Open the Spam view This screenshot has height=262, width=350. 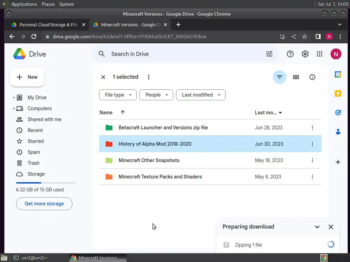pos(34,152)
